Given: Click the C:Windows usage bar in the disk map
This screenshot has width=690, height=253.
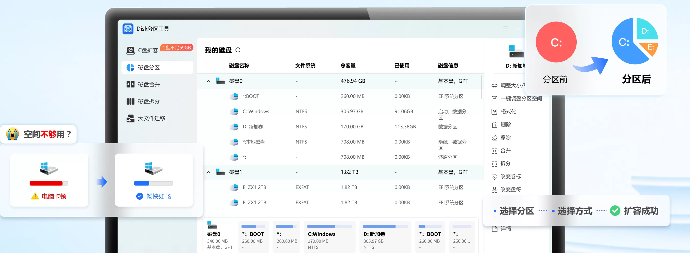Looking at the screenshot, I should [x=329, y=226].
